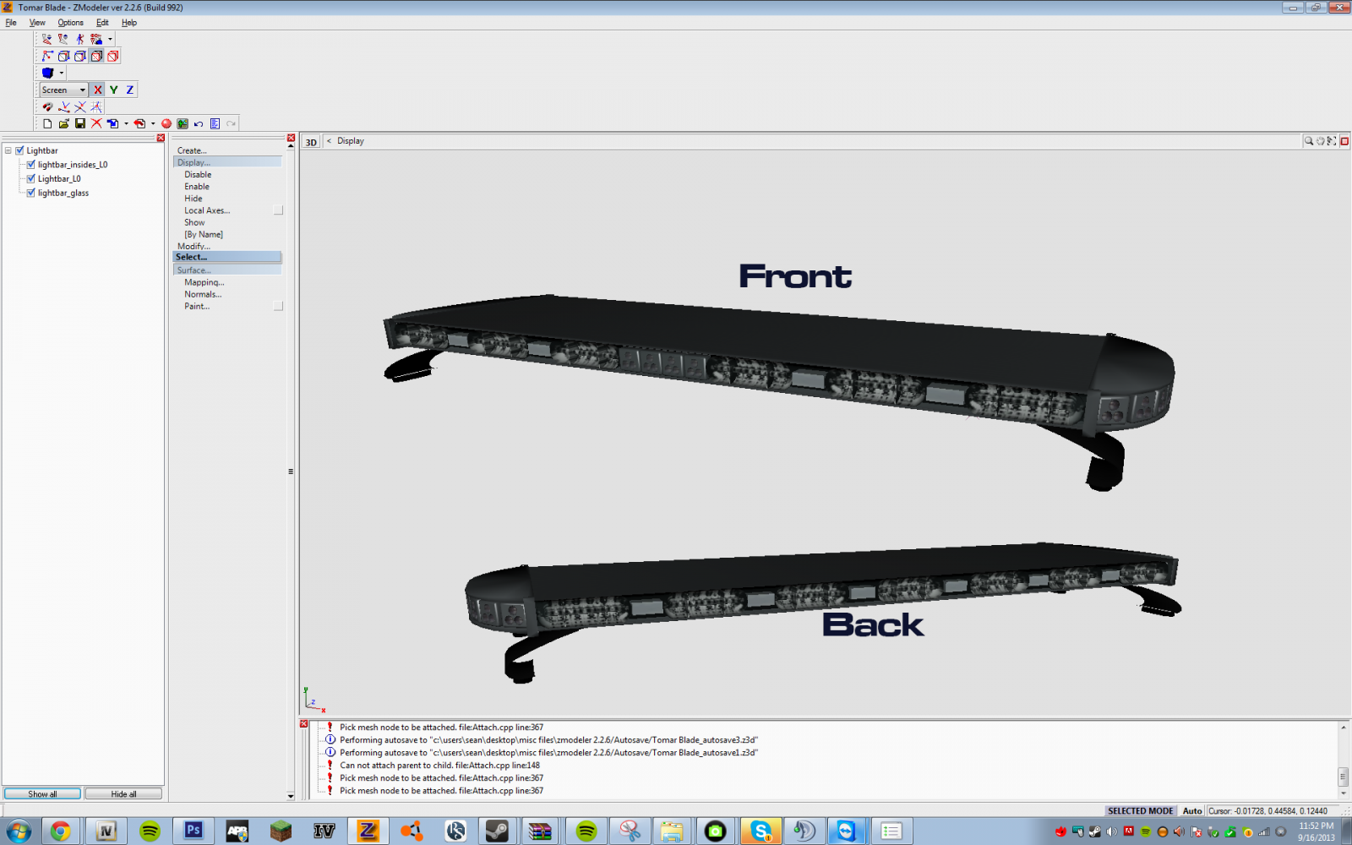Choose the Modify... command group
The width and height of the screenshot is (1352, 845).
(x=194, y=246)
